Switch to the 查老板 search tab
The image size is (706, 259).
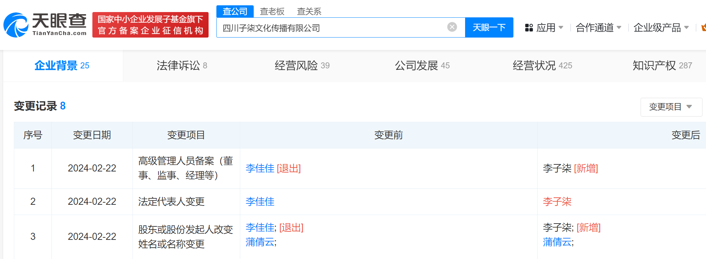click(272, 11)
